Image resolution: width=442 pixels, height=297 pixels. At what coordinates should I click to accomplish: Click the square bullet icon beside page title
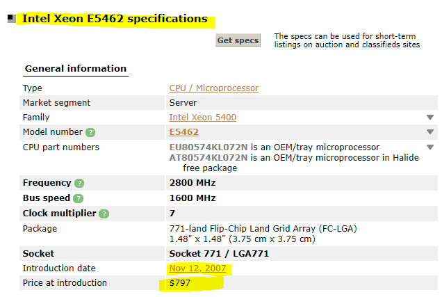click(x=13, y=19)
